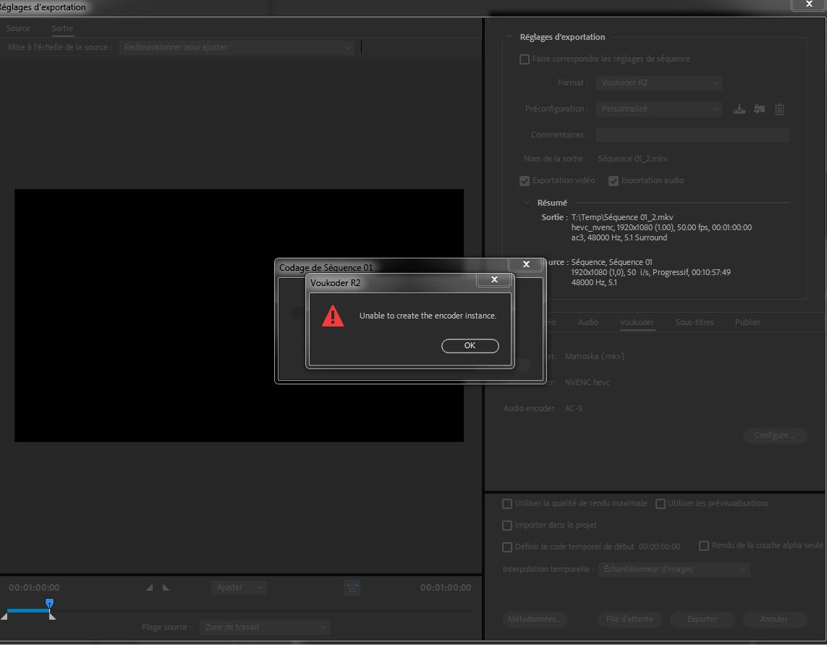The height and width of the screenshot is (645, 827).
Task: Select the Source tab
Action: coord(18,28)
